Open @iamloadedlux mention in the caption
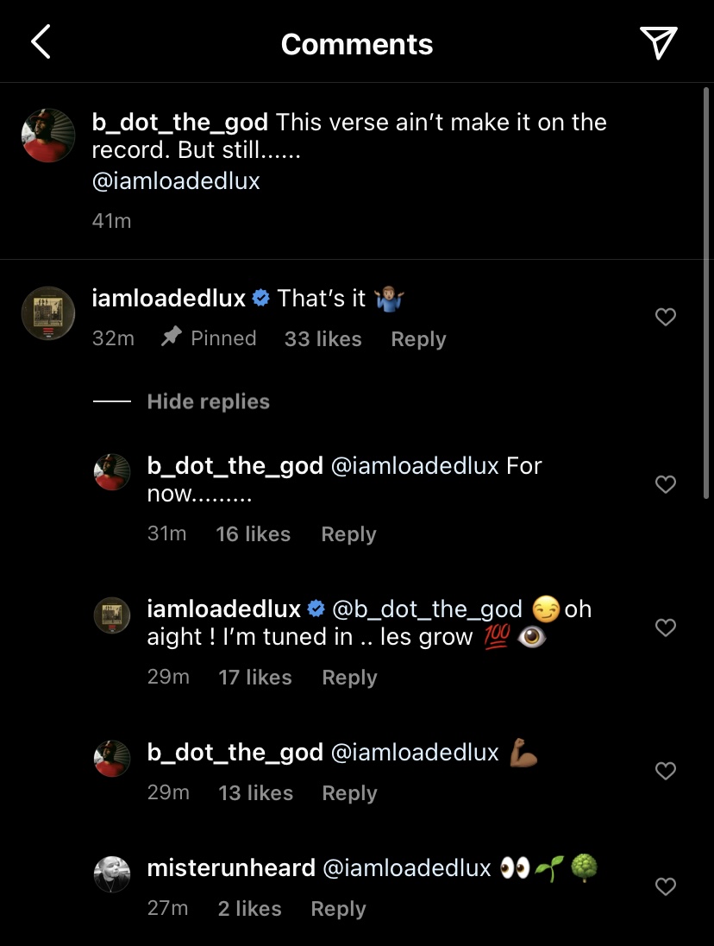 pyautogui.click(x=176, y=181)
